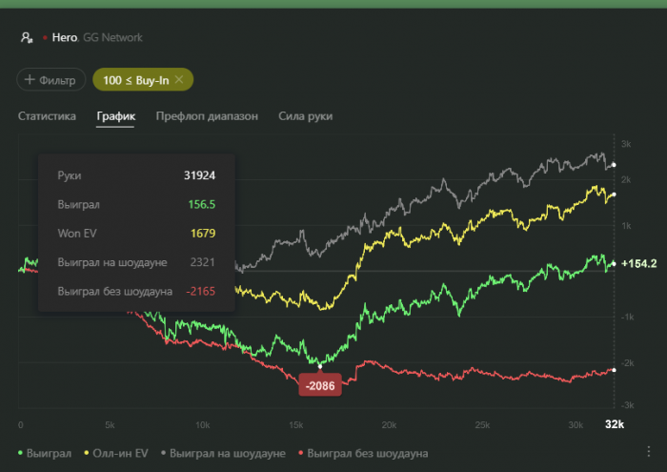Click the red status dot before Hero
Screen dimensions: 667x472
coord(45,38)
